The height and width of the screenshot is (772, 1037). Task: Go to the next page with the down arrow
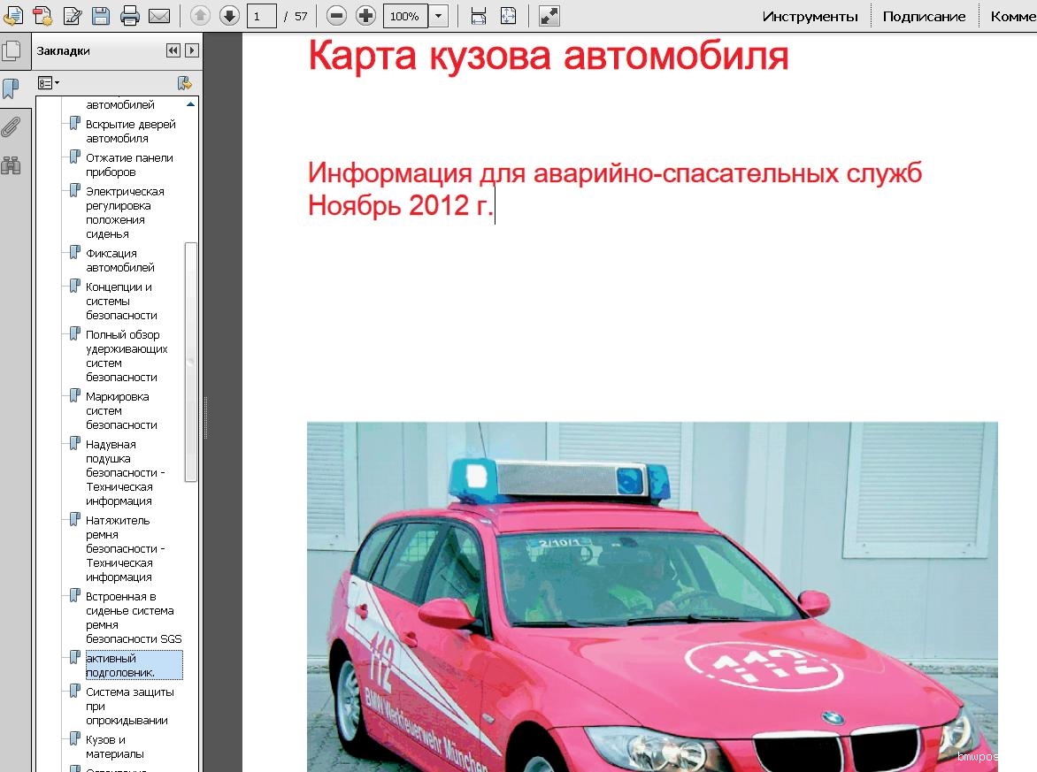coord(229,16)
